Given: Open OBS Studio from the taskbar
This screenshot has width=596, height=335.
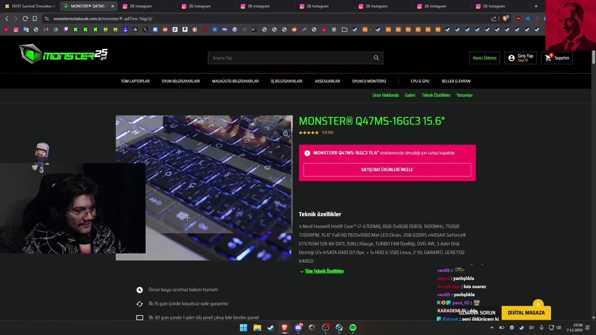Looking at the screenshot, I should pos(325,328).
